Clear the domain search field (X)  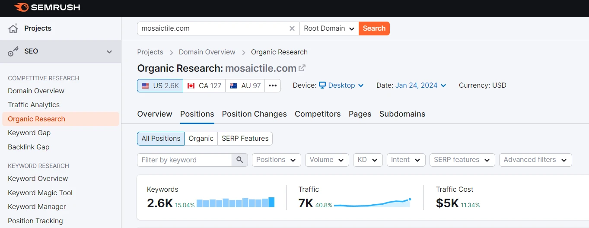[x=292, y=28]
